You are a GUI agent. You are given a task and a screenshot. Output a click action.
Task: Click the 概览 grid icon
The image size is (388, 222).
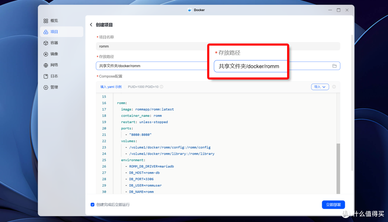pos(46,21)
